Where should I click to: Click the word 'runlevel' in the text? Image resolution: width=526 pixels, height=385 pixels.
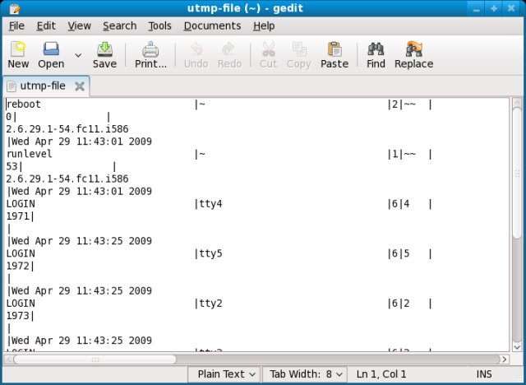coord(30,154)
